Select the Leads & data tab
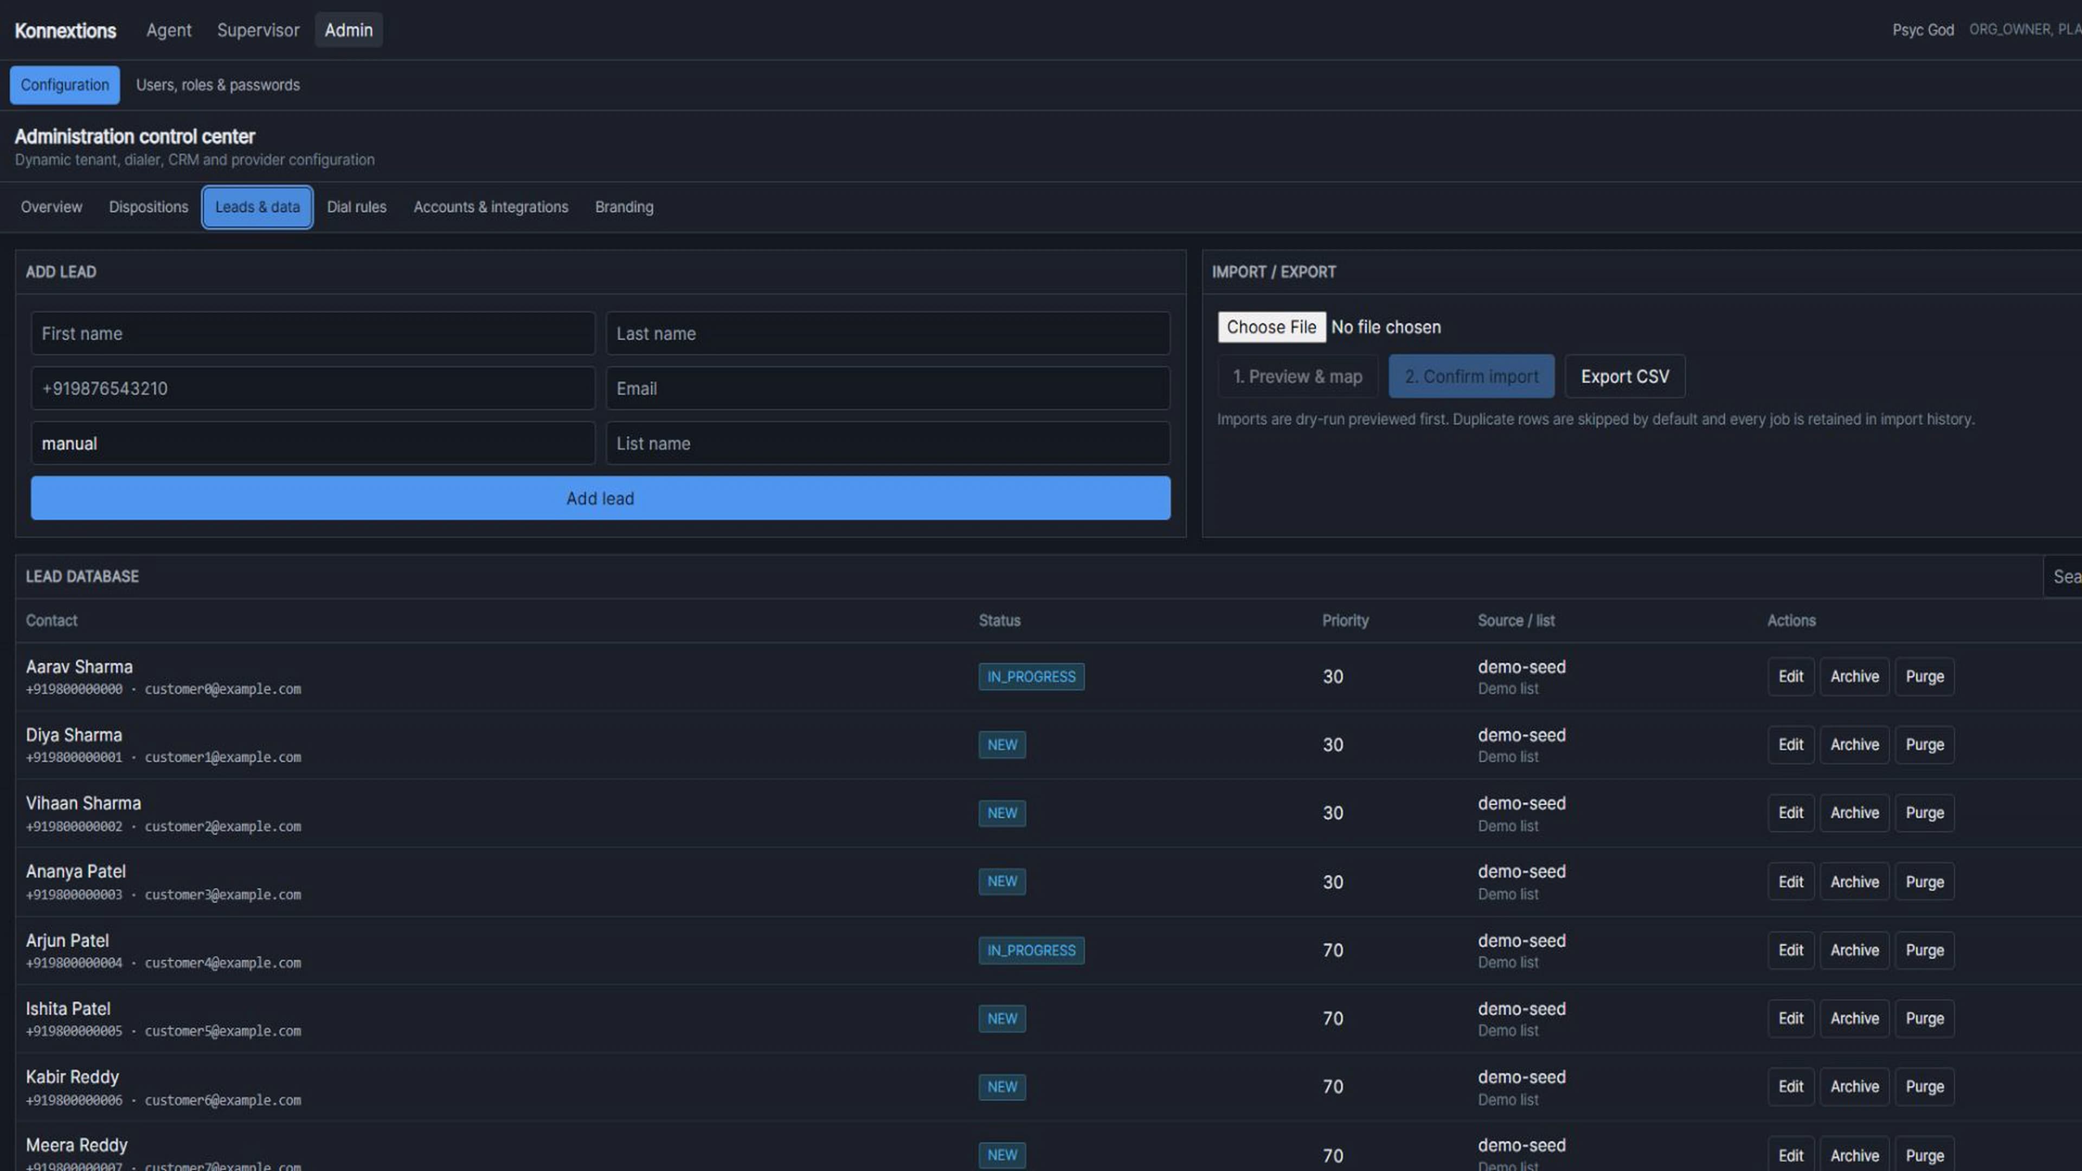The image size is (2082, 1171). pyautogui.click(x=257, y=207)
